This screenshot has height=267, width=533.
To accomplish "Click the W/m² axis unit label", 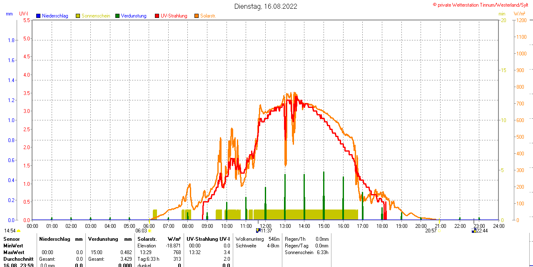I will pyautogui.click(x=519, y=14).
